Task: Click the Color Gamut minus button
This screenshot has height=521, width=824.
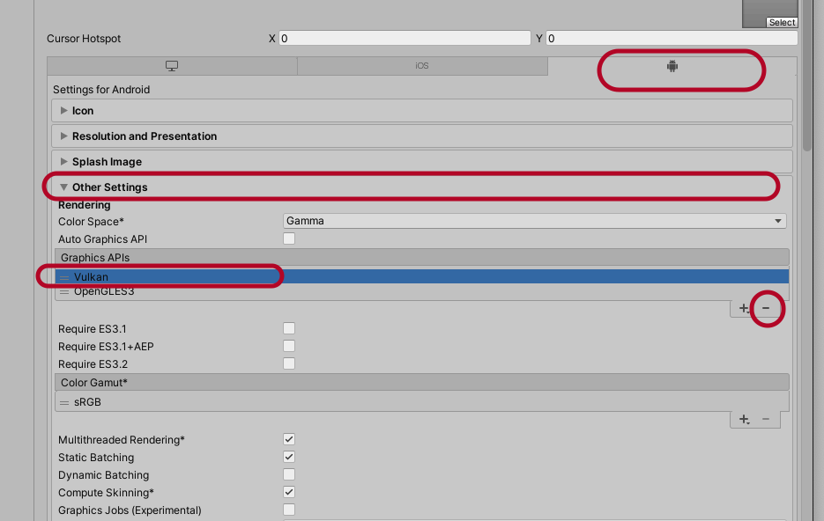Action: tap(766, 419)
